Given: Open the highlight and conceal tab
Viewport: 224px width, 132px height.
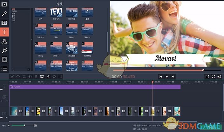Looking at the screenshot, I should 4,60.
